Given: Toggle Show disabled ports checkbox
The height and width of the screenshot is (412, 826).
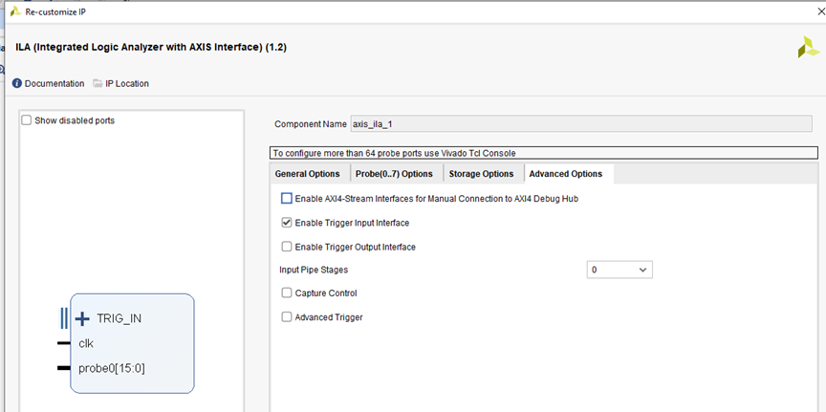Looking at the screenshot, I should [x=27, y=120].
